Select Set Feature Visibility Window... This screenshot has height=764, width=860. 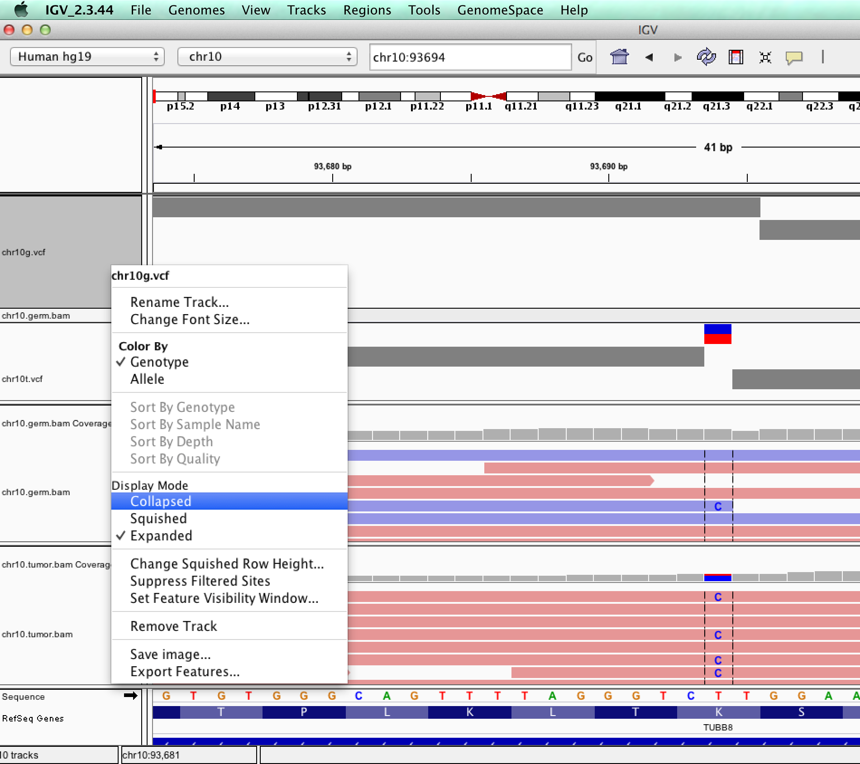click(x=229, y=598)
